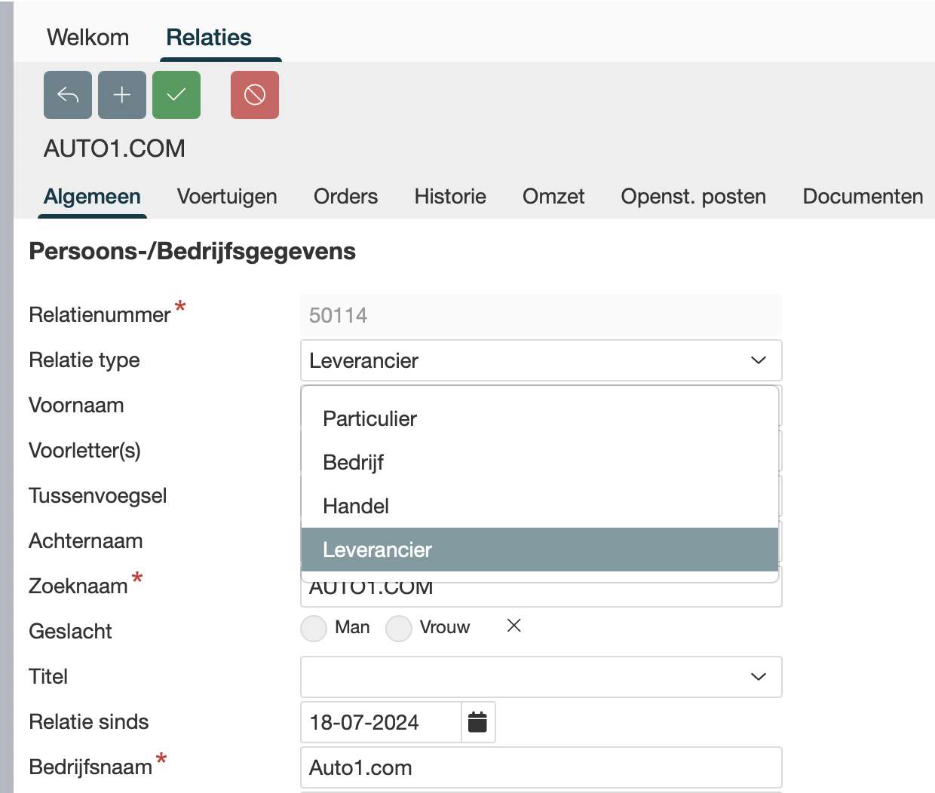Image resolution: width=935 pixels, height=793 pixels.
Task: Open the Openst. posten tab
Action: click(x=693, y=197)
